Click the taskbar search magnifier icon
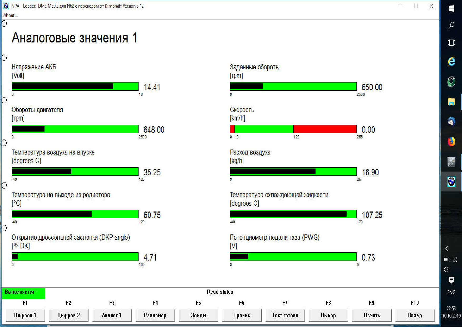 tap(451, 26)
